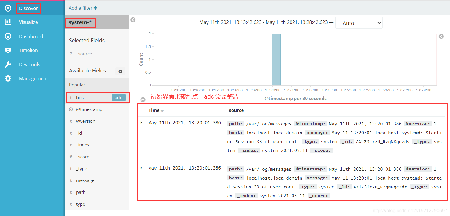Click the _id field in list
This screenshot has height=216, width=450.
pos(79,133)
